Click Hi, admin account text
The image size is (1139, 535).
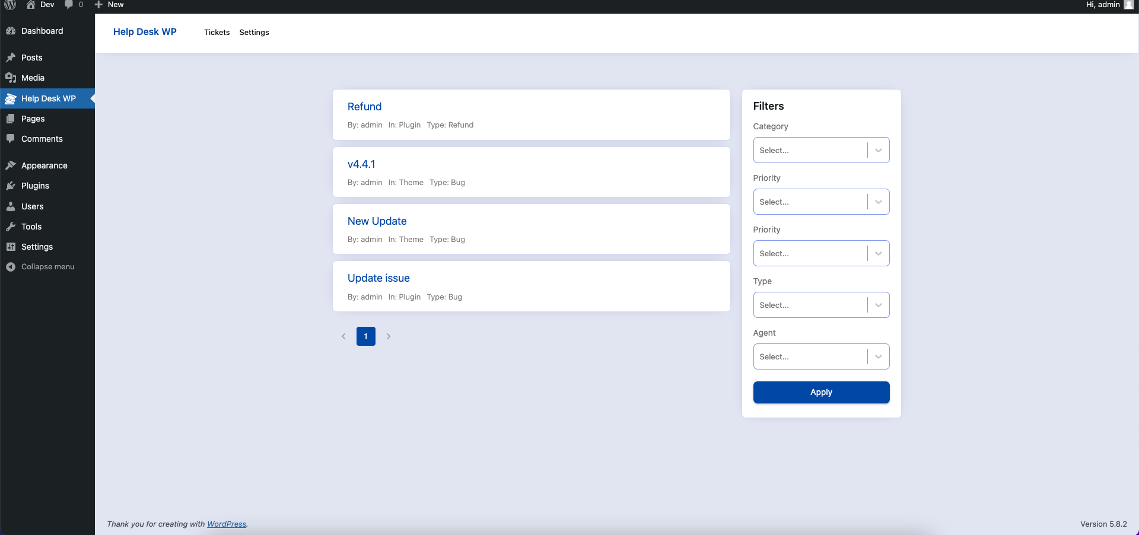click(x=1103, y=5)
